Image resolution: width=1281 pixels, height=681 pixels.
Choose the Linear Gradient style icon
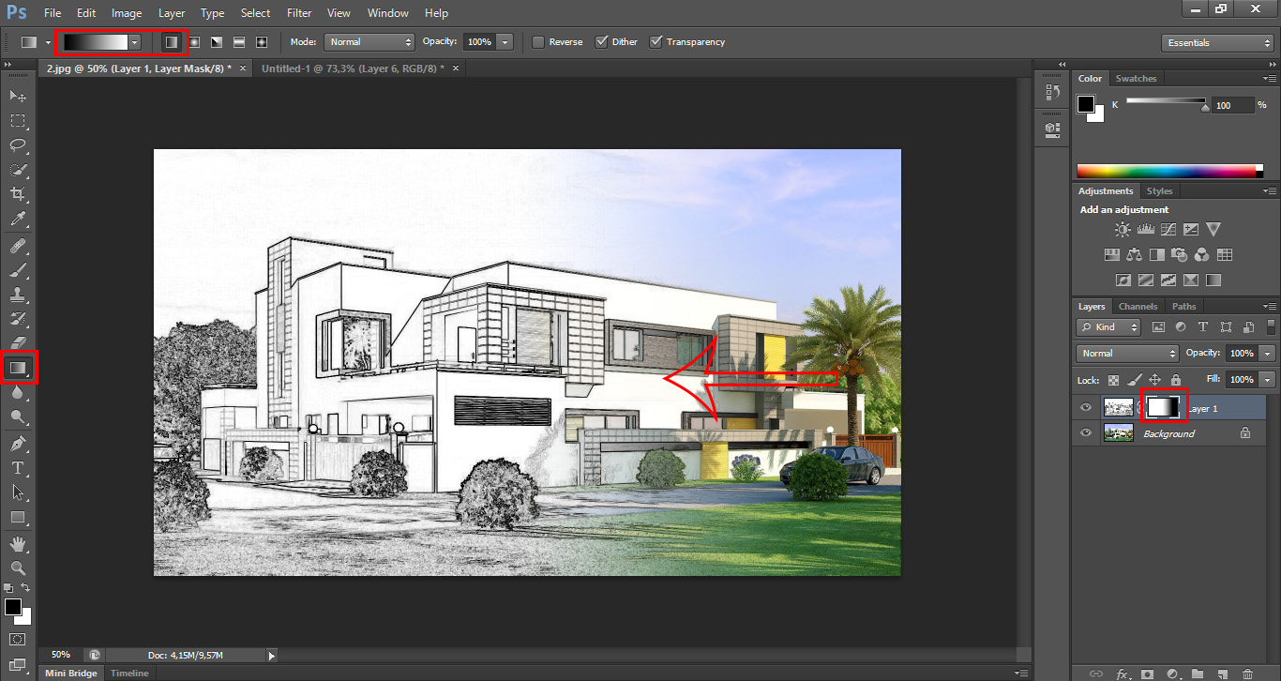[171, 42]
